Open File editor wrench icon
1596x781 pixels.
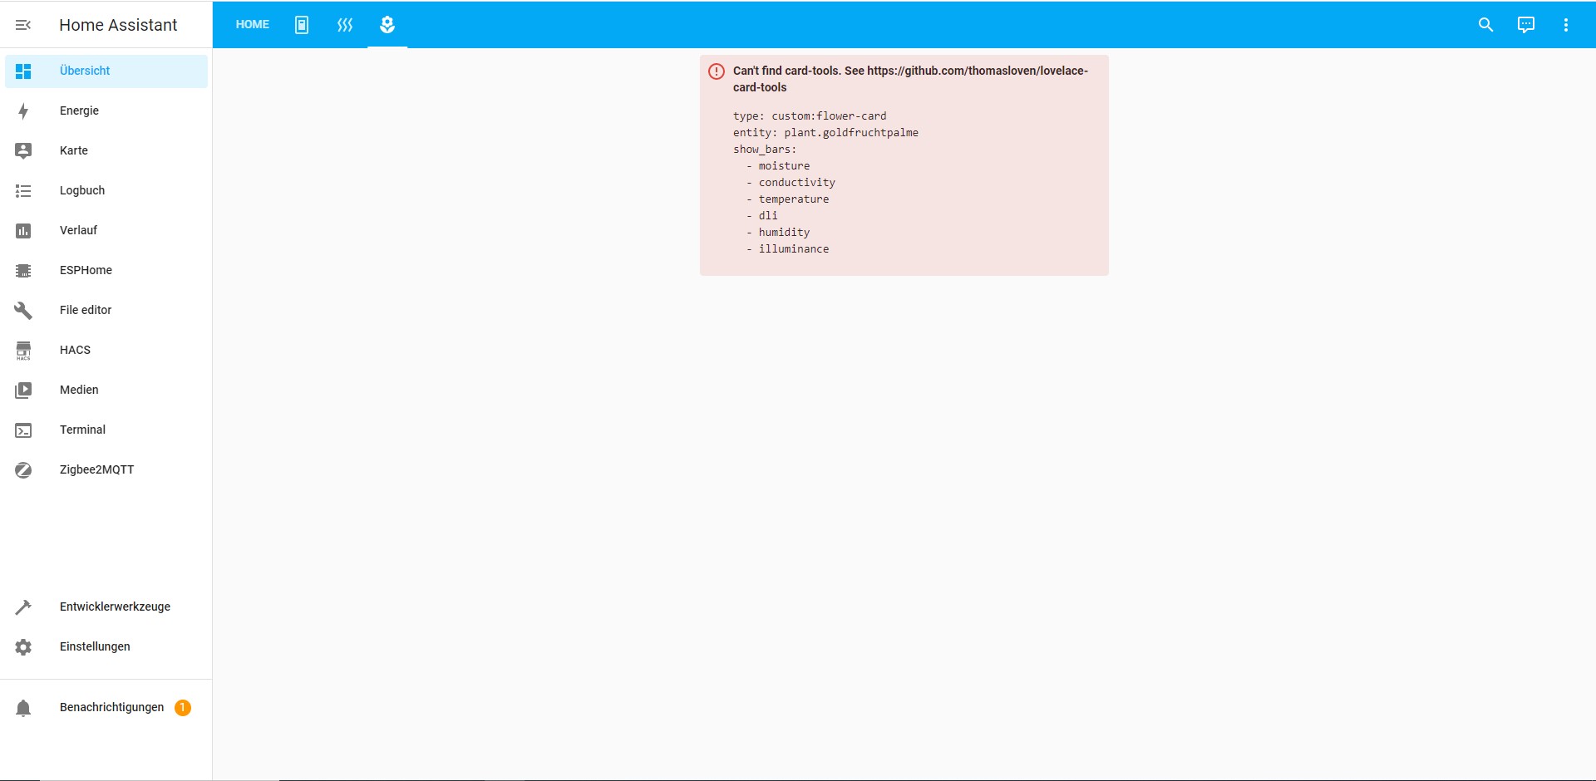click(23, 311)
